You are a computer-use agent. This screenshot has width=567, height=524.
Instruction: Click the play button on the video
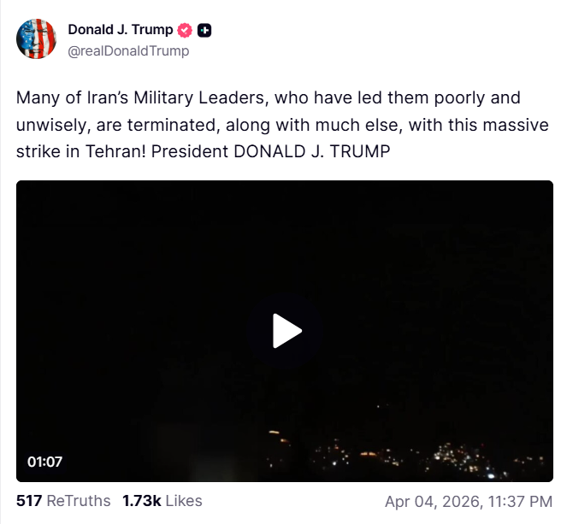click(286, 331)
